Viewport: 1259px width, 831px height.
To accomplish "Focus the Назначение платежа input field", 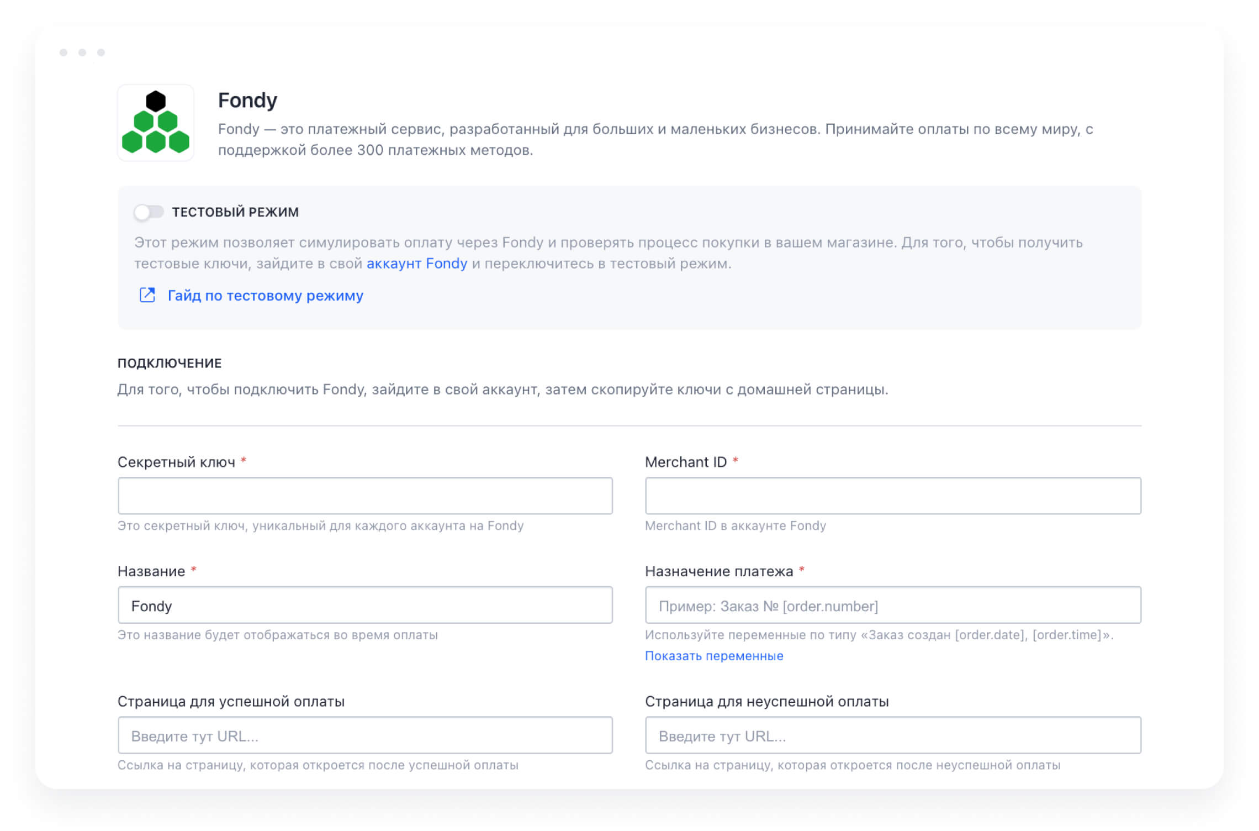I will [x=893, y=605].
